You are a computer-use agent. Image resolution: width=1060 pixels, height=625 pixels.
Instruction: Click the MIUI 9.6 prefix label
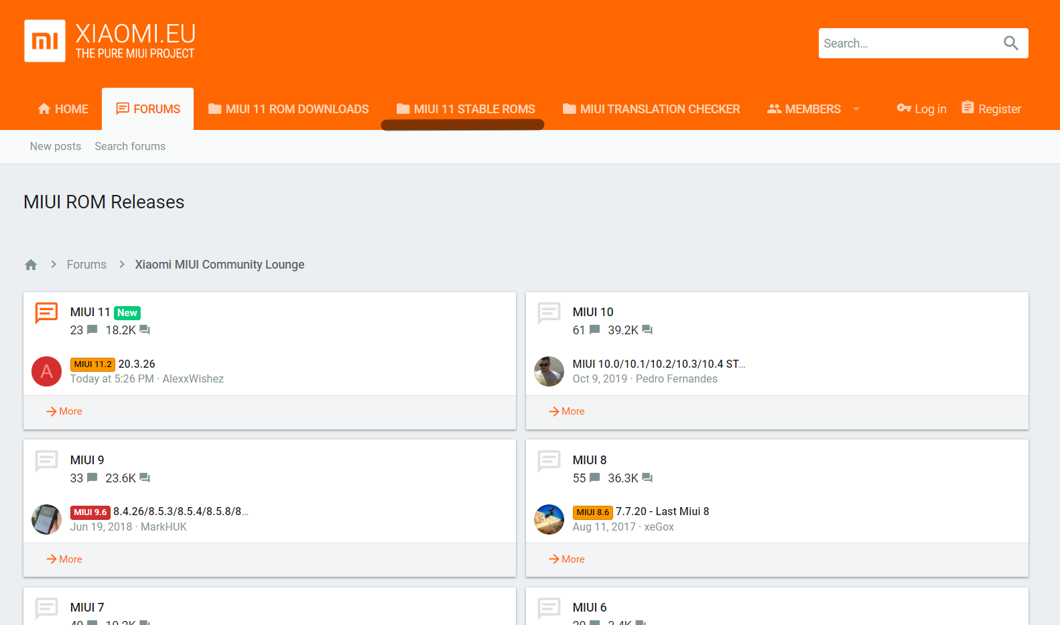pos(90,512)
